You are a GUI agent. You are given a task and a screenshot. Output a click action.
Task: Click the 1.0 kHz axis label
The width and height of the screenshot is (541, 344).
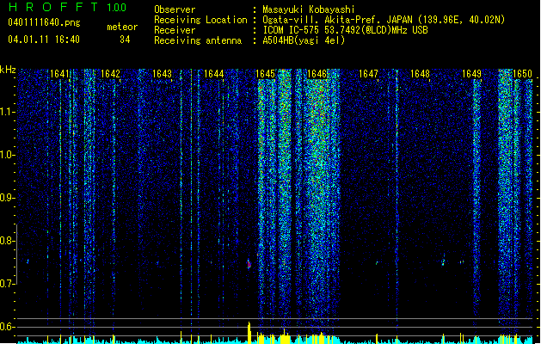tap(7, 155)
